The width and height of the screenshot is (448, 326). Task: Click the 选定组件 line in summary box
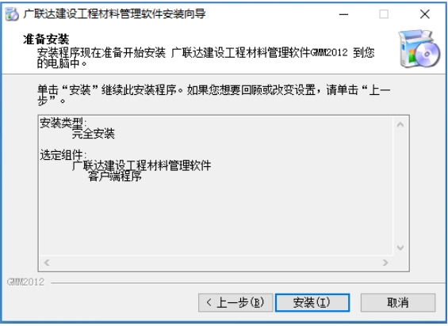[63, 155]
